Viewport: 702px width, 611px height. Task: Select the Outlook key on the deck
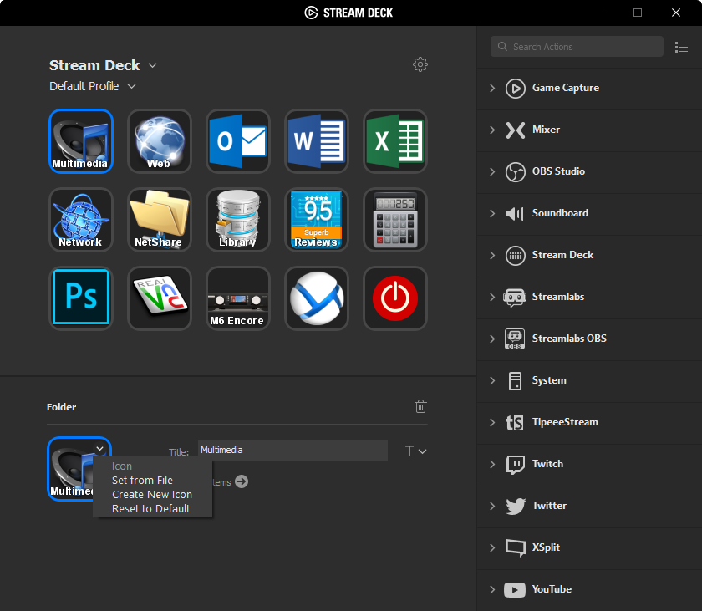[x=238, y=141]
